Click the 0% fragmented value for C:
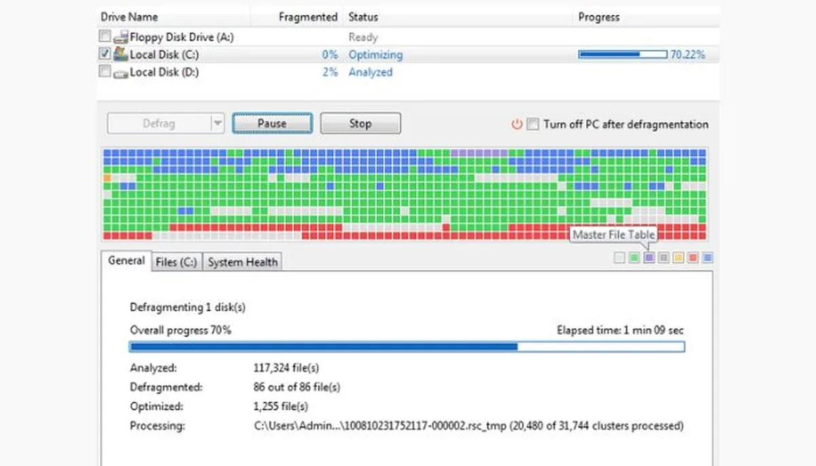This screenshot has height=466, width=816. click(330, 54)
